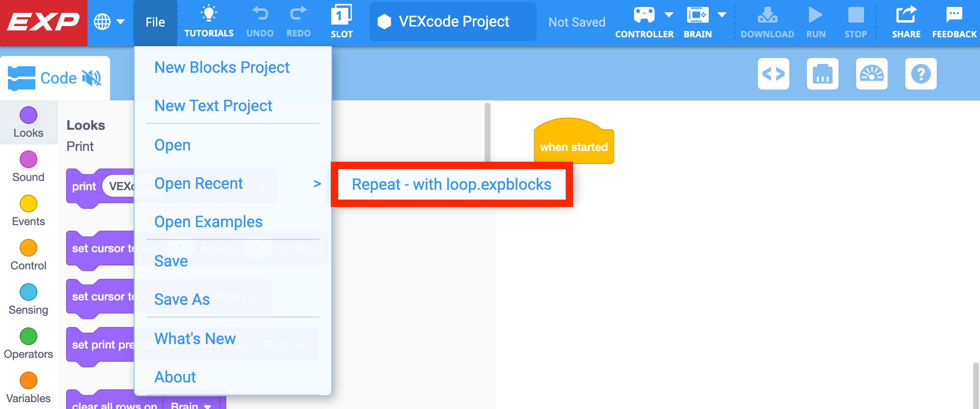Viewport: 980px width, 409px height.
Task: Toggle the sound mute icon beside Code
Action: (x=92, y=78)
